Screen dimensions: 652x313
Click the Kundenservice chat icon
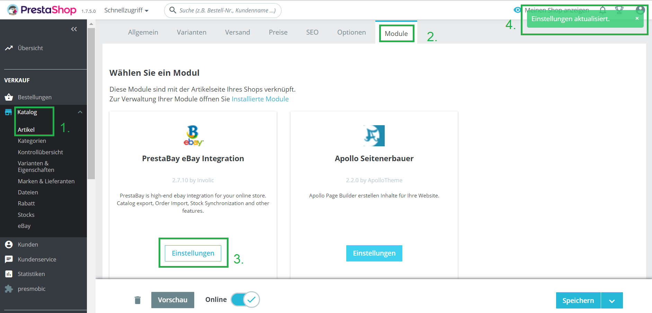coord(9,259)
